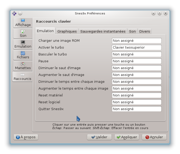Click the round pin button next to the app icon
180x154 pixels.
click(20, 13)
